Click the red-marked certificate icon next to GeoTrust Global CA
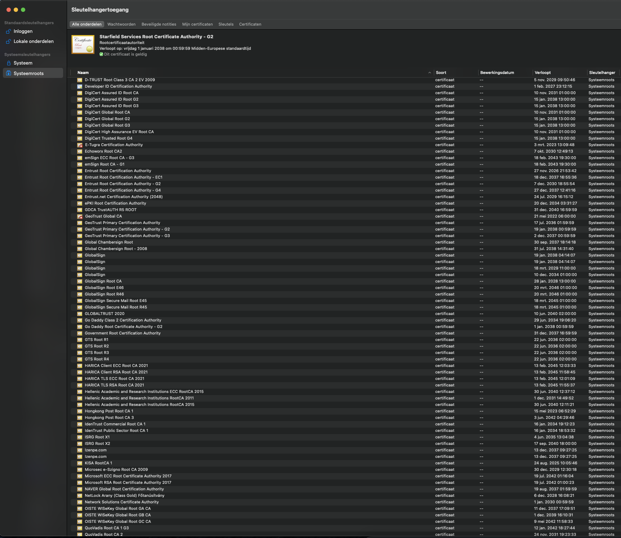 click(80, 216)
